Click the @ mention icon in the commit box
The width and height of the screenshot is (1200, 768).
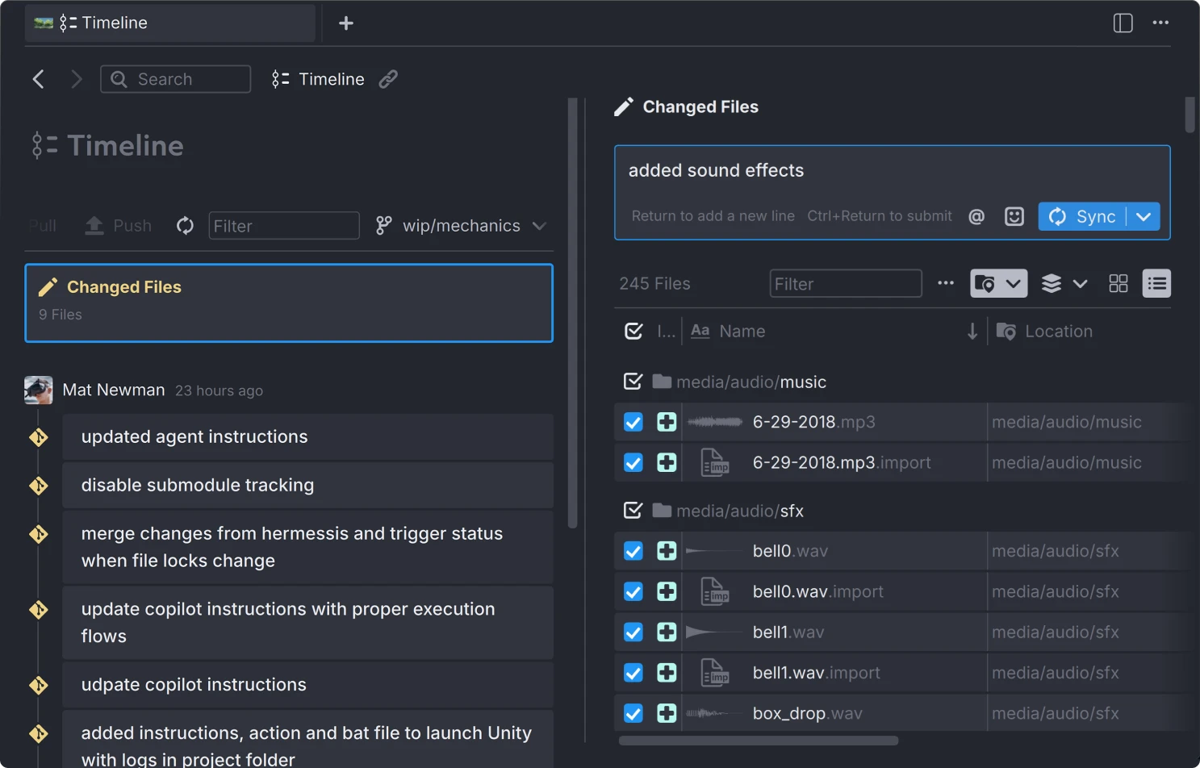[x=976, y=216]
